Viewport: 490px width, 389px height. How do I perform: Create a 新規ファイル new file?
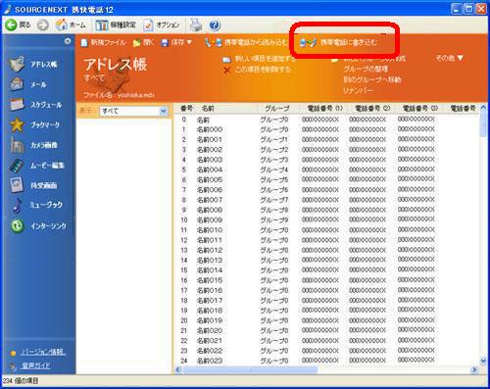pyautogui.click(x=104, y=42)
